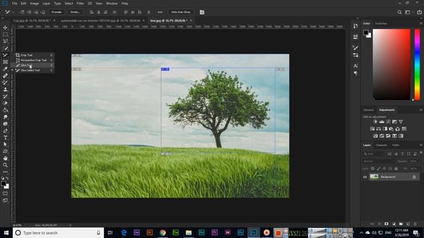Screen dimensions: 424x238
Task: Select the Eyedropper tool
Action: tap(5, 69)
